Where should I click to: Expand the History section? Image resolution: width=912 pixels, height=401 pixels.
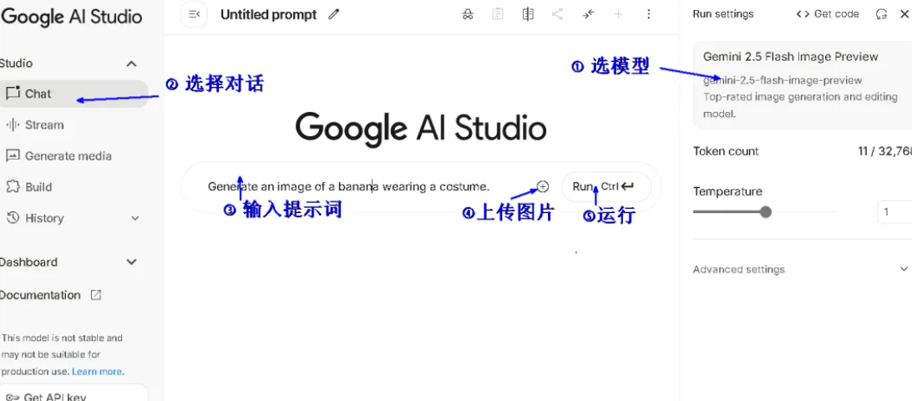pos(135,218)
